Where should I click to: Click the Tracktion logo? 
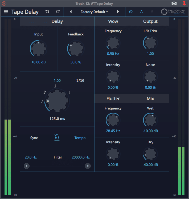(173, 12)
